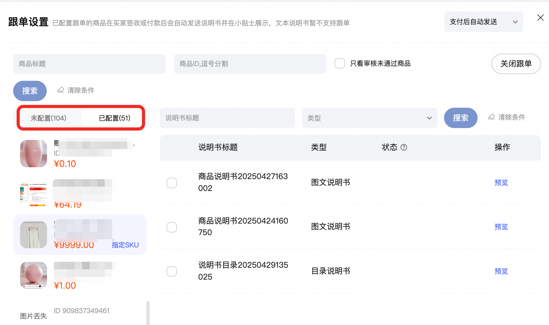
Task: Switch to the 未配置(104) tab
Action: click(x=49, y=118)
